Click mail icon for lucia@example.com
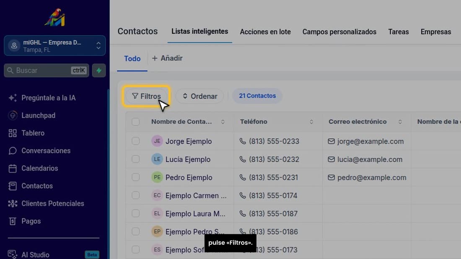 point(332,159)
